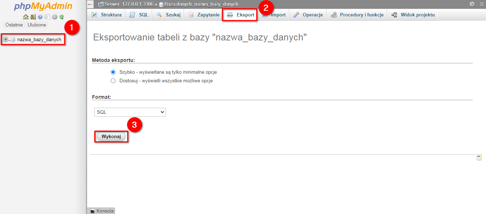Collapse the top menu with the arrow icon

482,4
